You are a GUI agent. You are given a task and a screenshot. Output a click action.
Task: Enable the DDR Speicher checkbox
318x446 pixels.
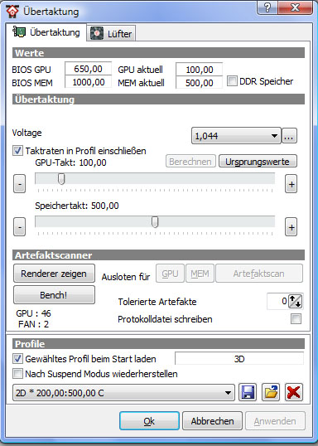click(232, 81)
